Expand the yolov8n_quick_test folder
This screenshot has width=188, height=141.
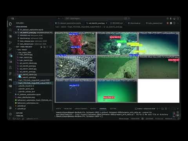pos(26,89)
